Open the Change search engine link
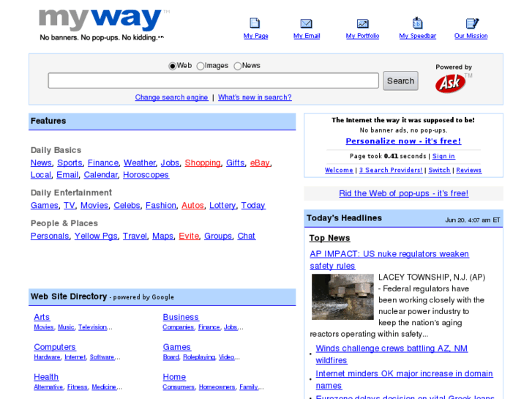 coord(171,97)
